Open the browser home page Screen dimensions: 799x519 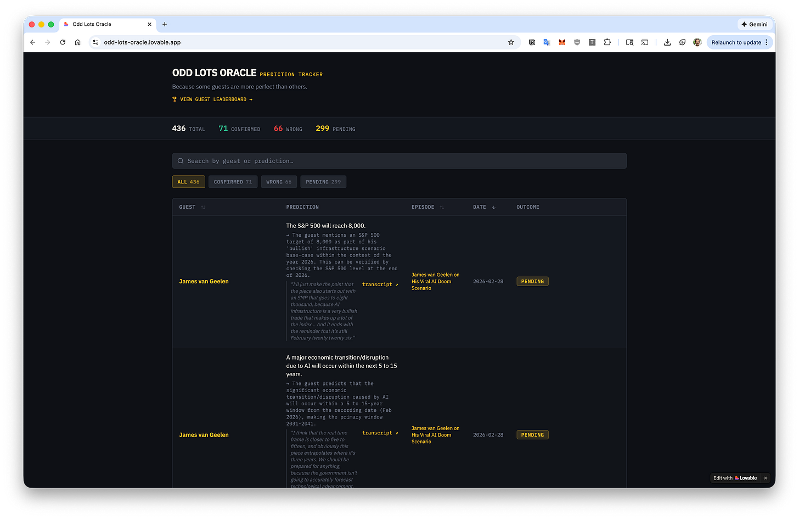[x=78, y=42]
